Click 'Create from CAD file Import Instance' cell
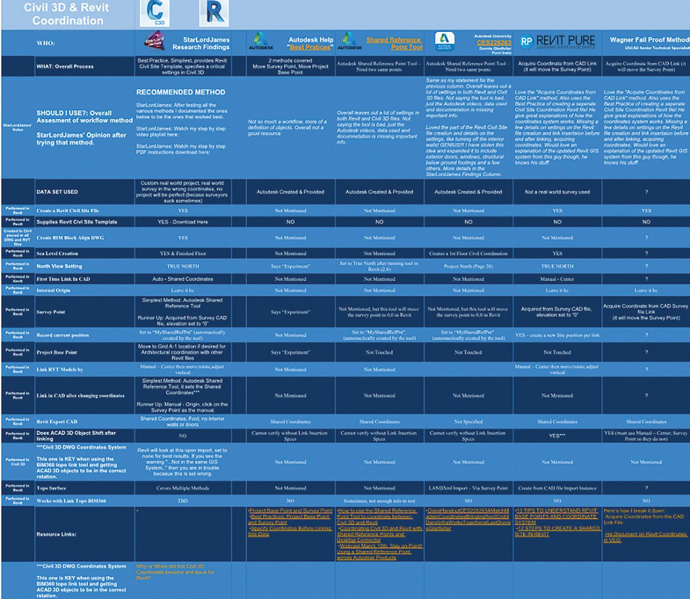Viewport: 690px width, 599px height. (557, 488)
